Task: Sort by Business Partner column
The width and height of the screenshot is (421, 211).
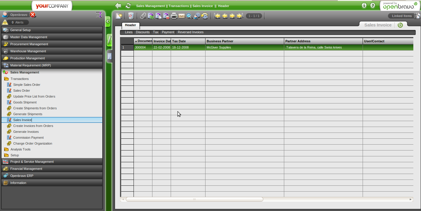Action: [245, 41]
